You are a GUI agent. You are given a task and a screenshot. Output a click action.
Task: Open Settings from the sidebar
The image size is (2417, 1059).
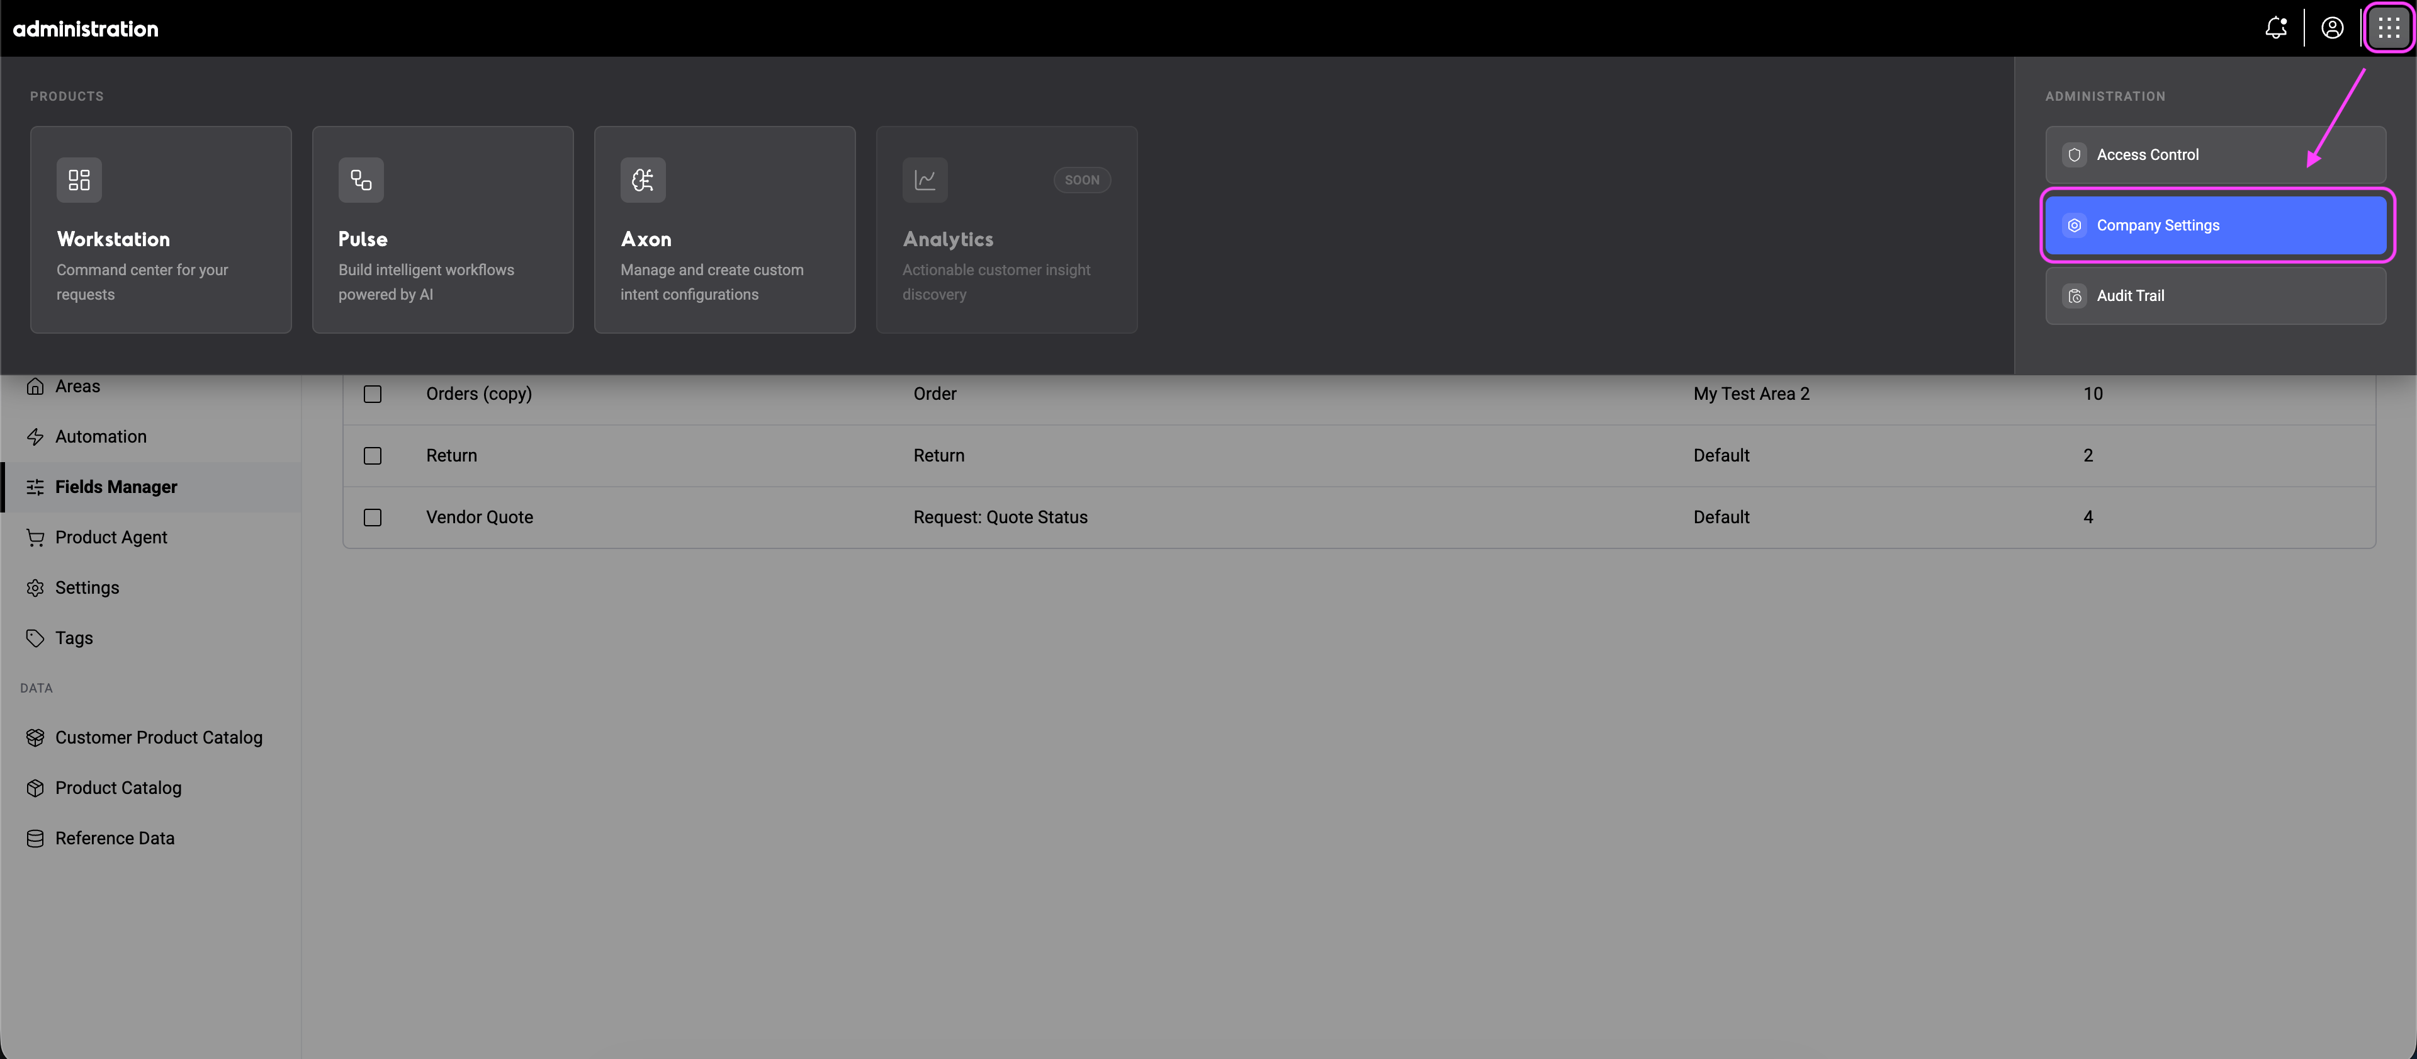click(150, 587)
